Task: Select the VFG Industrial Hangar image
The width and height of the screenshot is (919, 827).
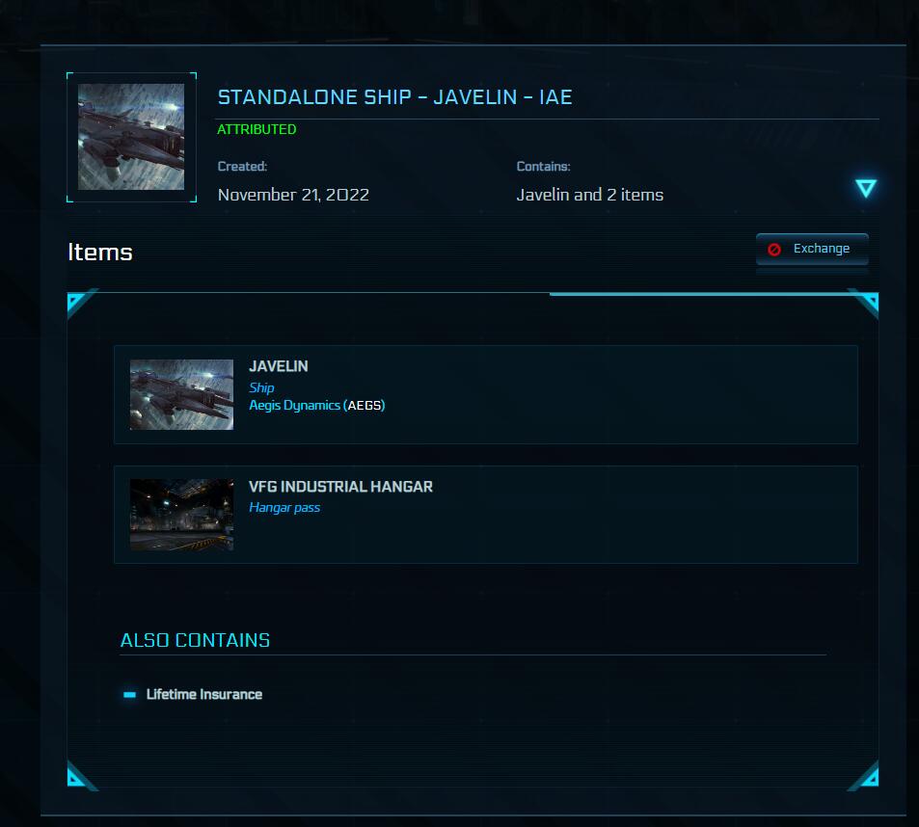Action: (181, 515)
